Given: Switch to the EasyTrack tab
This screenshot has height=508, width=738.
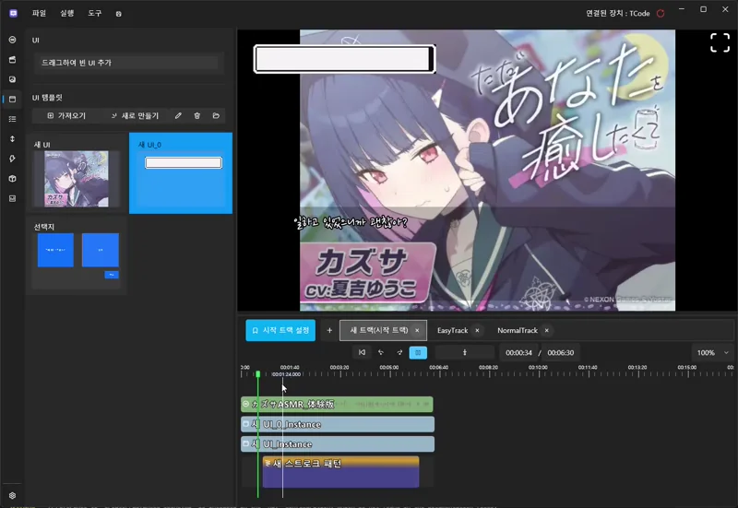Looking at the screenshot, I should 452,330.
